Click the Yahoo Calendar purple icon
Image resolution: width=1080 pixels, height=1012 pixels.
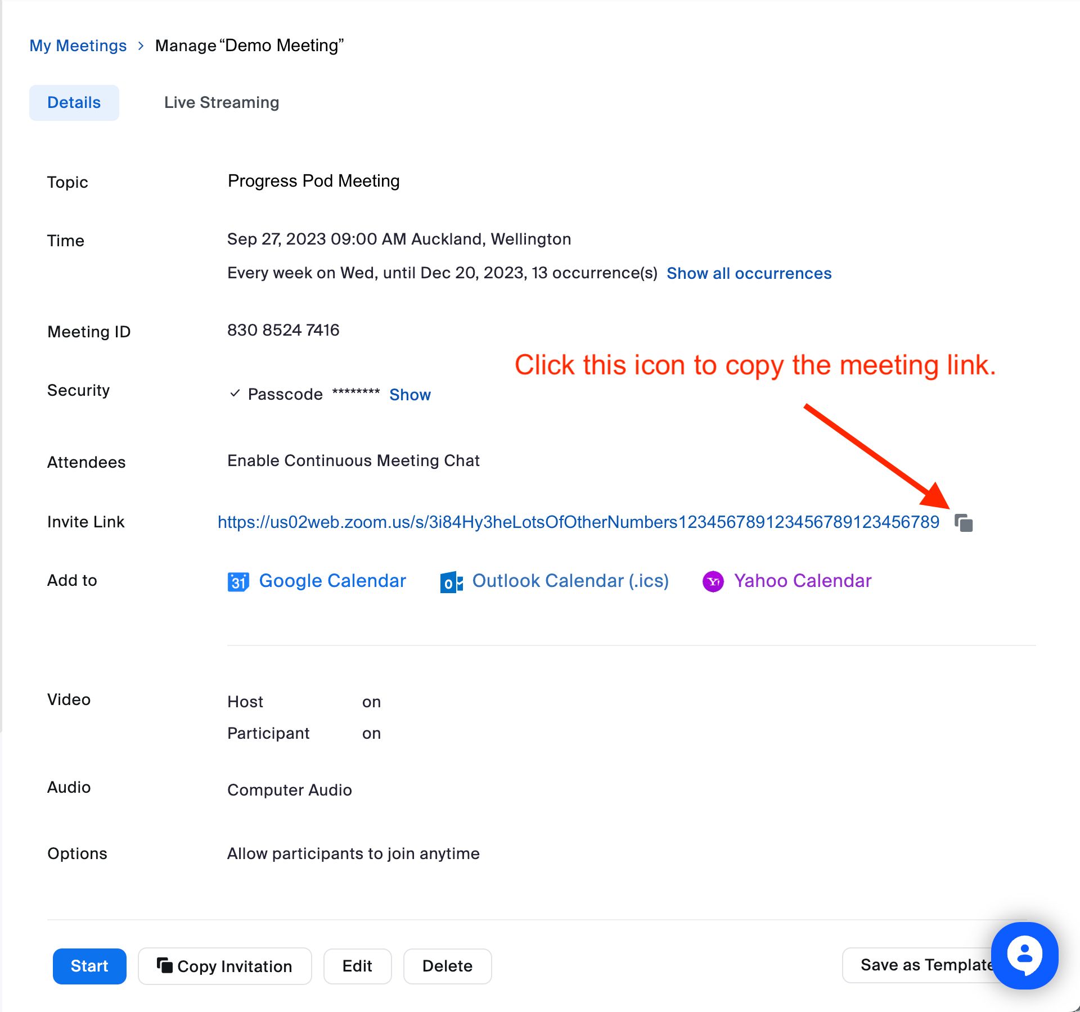point(713,581)
